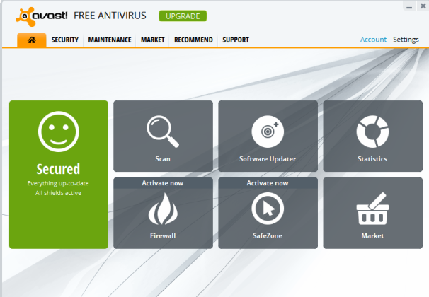Click the green Upgrade button
The height and width of the screenshot is (297, 429).
point(183,16)
